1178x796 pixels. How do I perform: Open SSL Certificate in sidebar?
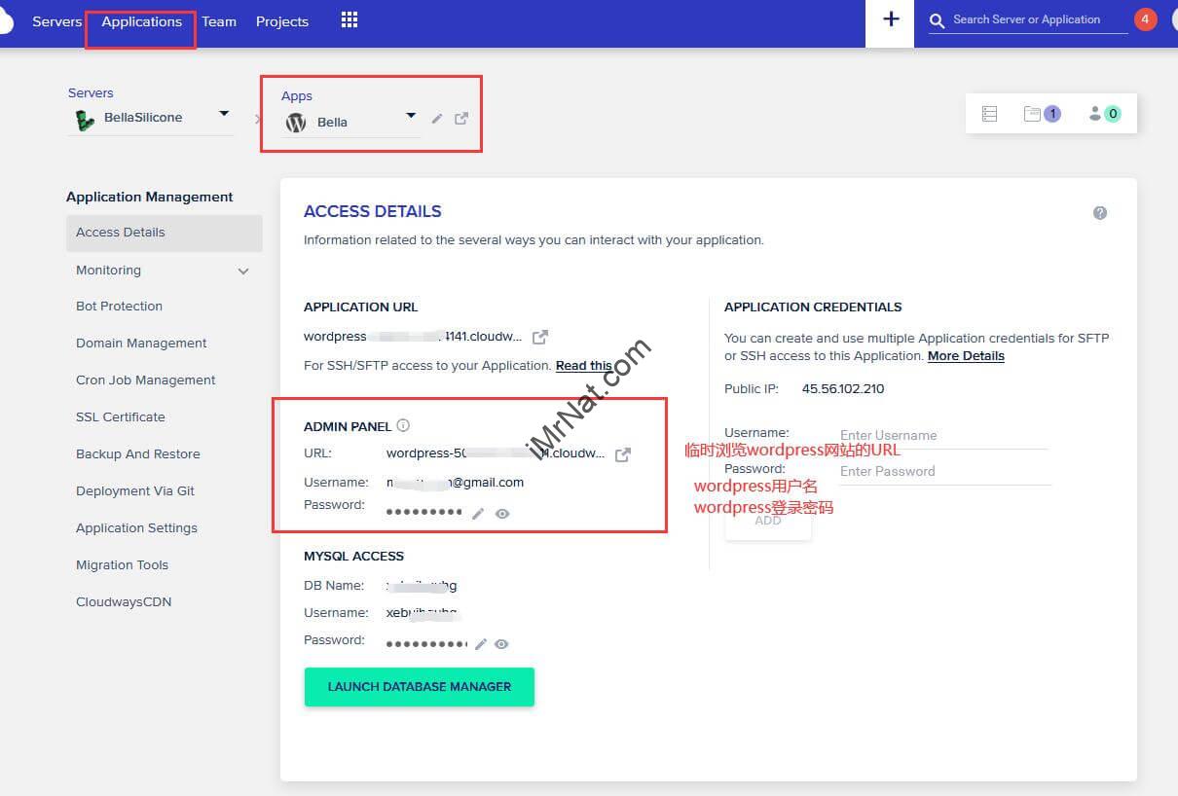[x=121, y=417]
